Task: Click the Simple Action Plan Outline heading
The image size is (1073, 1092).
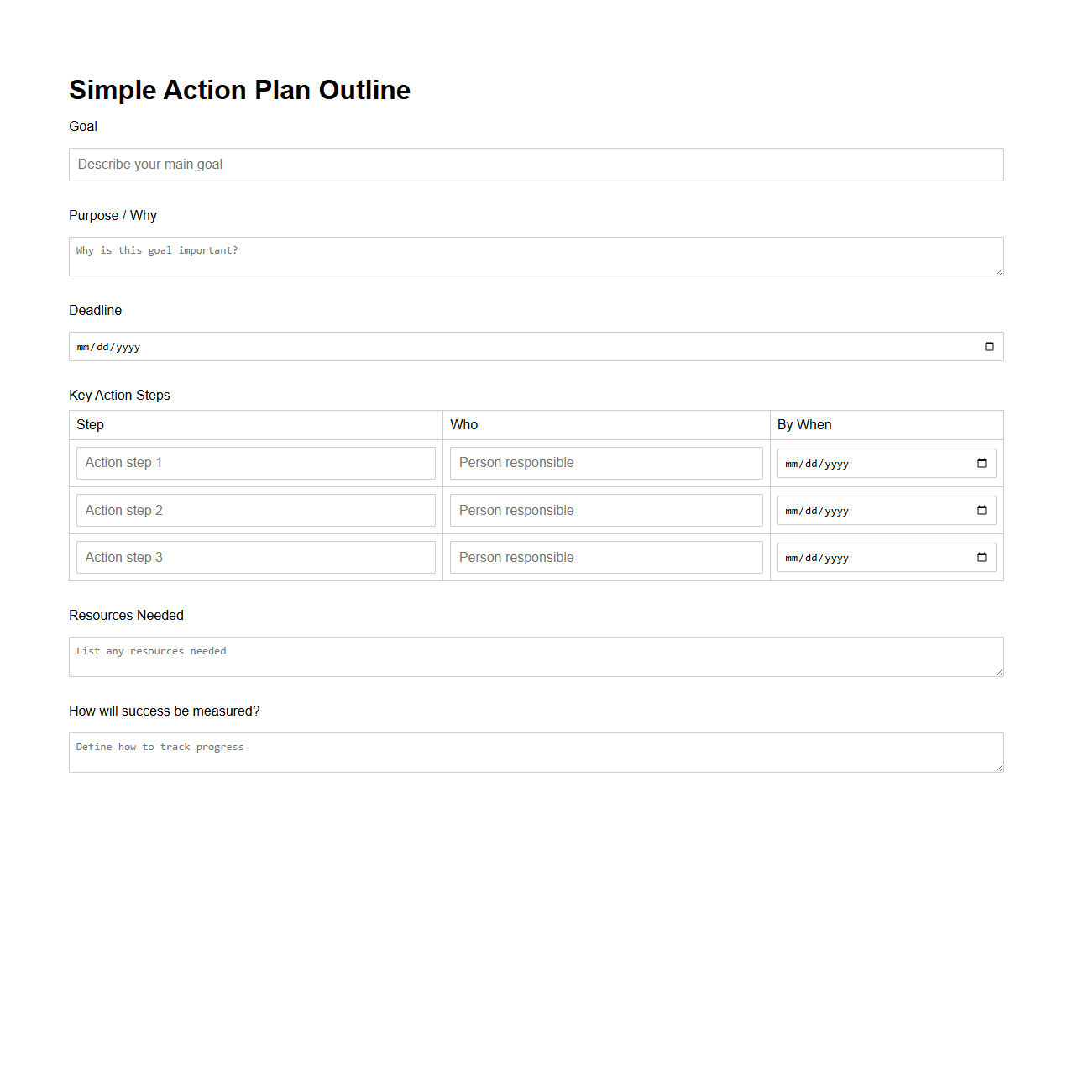Action: click(240, 90)
